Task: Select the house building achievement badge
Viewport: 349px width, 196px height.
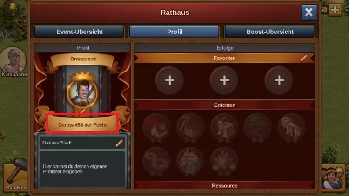Action: [156, 128]
